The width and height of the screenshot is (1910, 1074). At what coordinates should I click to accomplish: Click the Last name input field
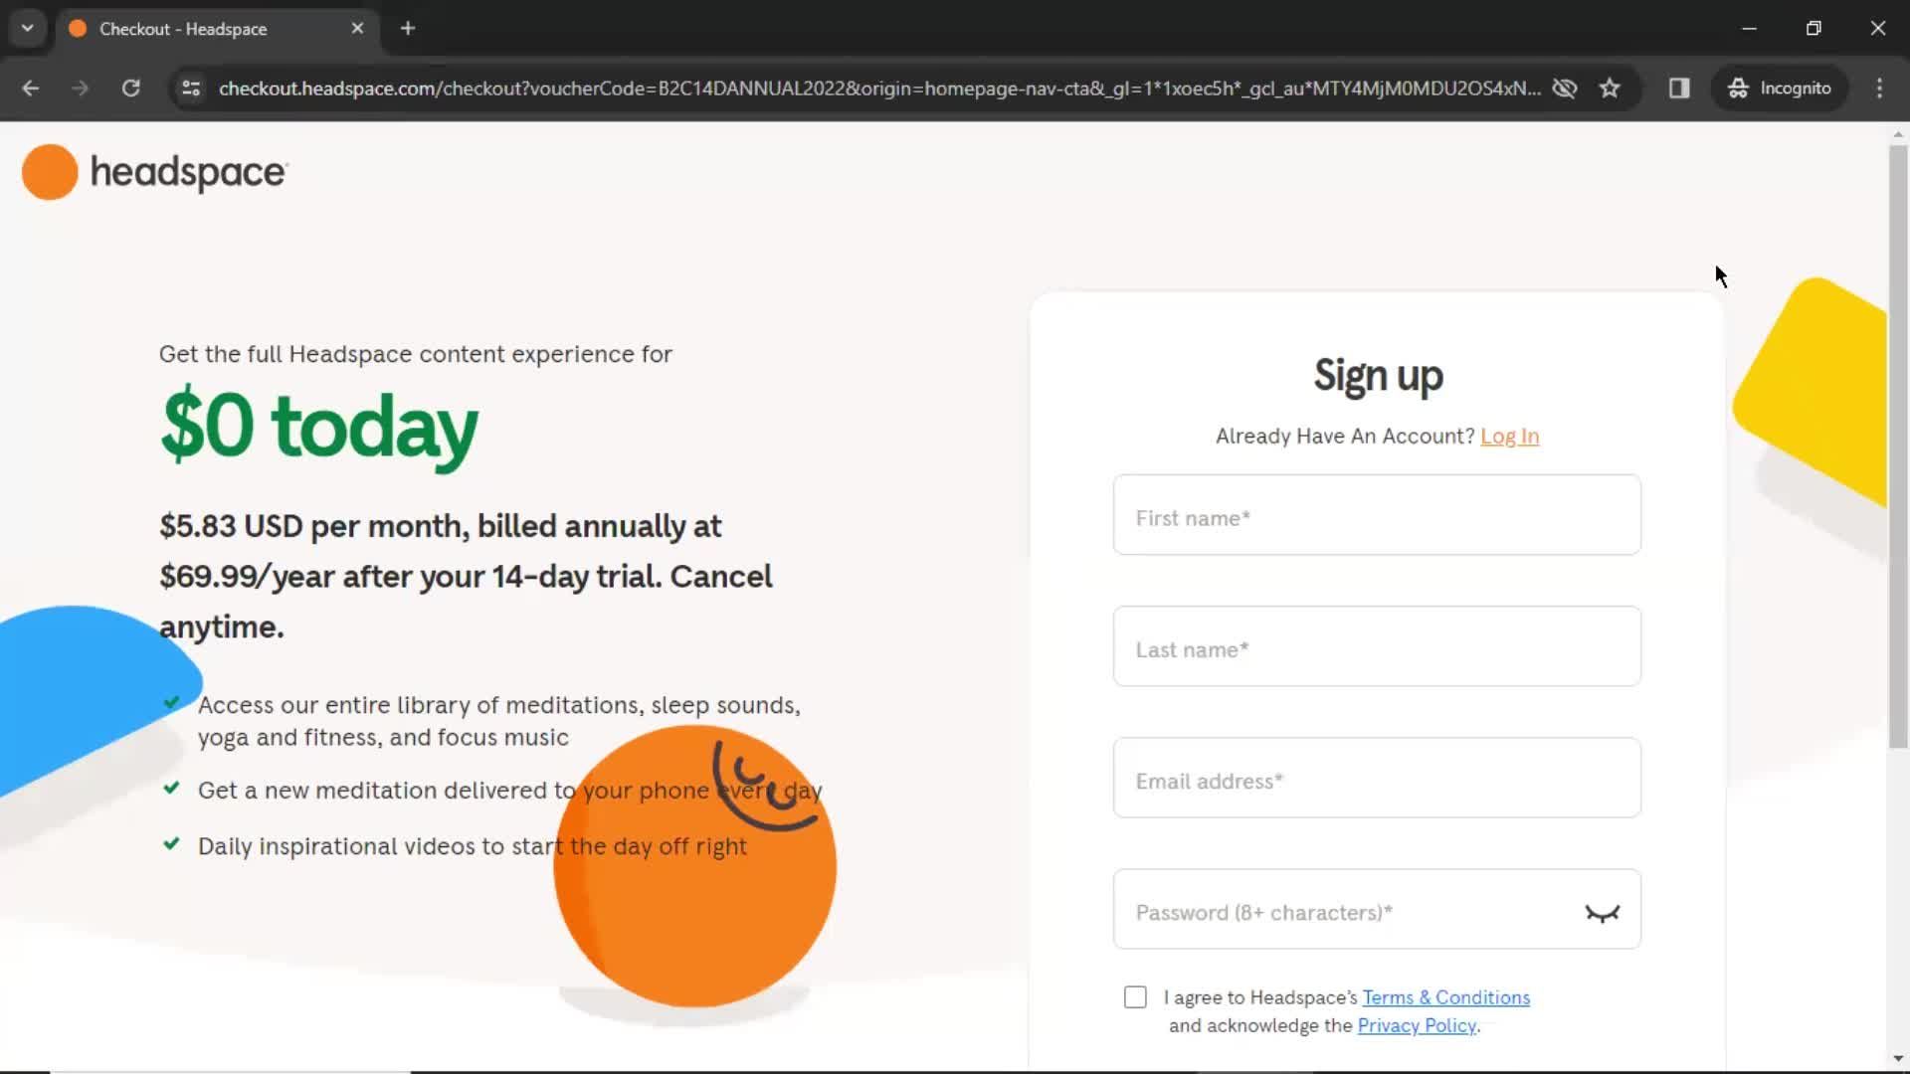point(1378,647)
